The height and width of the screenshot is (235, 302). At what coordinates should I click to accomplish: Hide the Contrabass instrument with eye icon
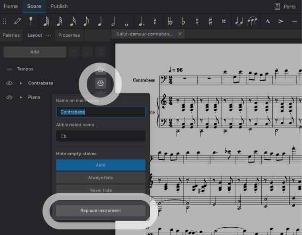[9, 83]
